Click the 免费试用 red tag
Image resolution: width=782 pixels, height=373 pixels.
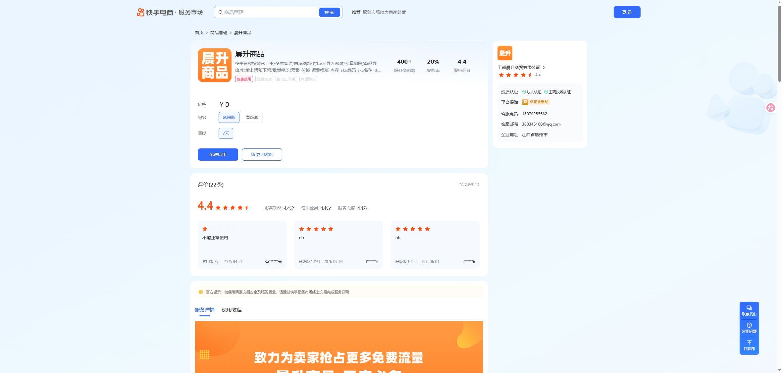pyautogui.click(x=244, y=79)
